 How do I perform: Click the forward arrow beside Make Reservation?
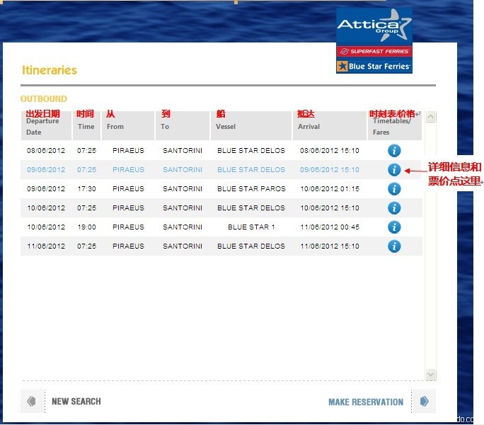click(x=424, y=401)
